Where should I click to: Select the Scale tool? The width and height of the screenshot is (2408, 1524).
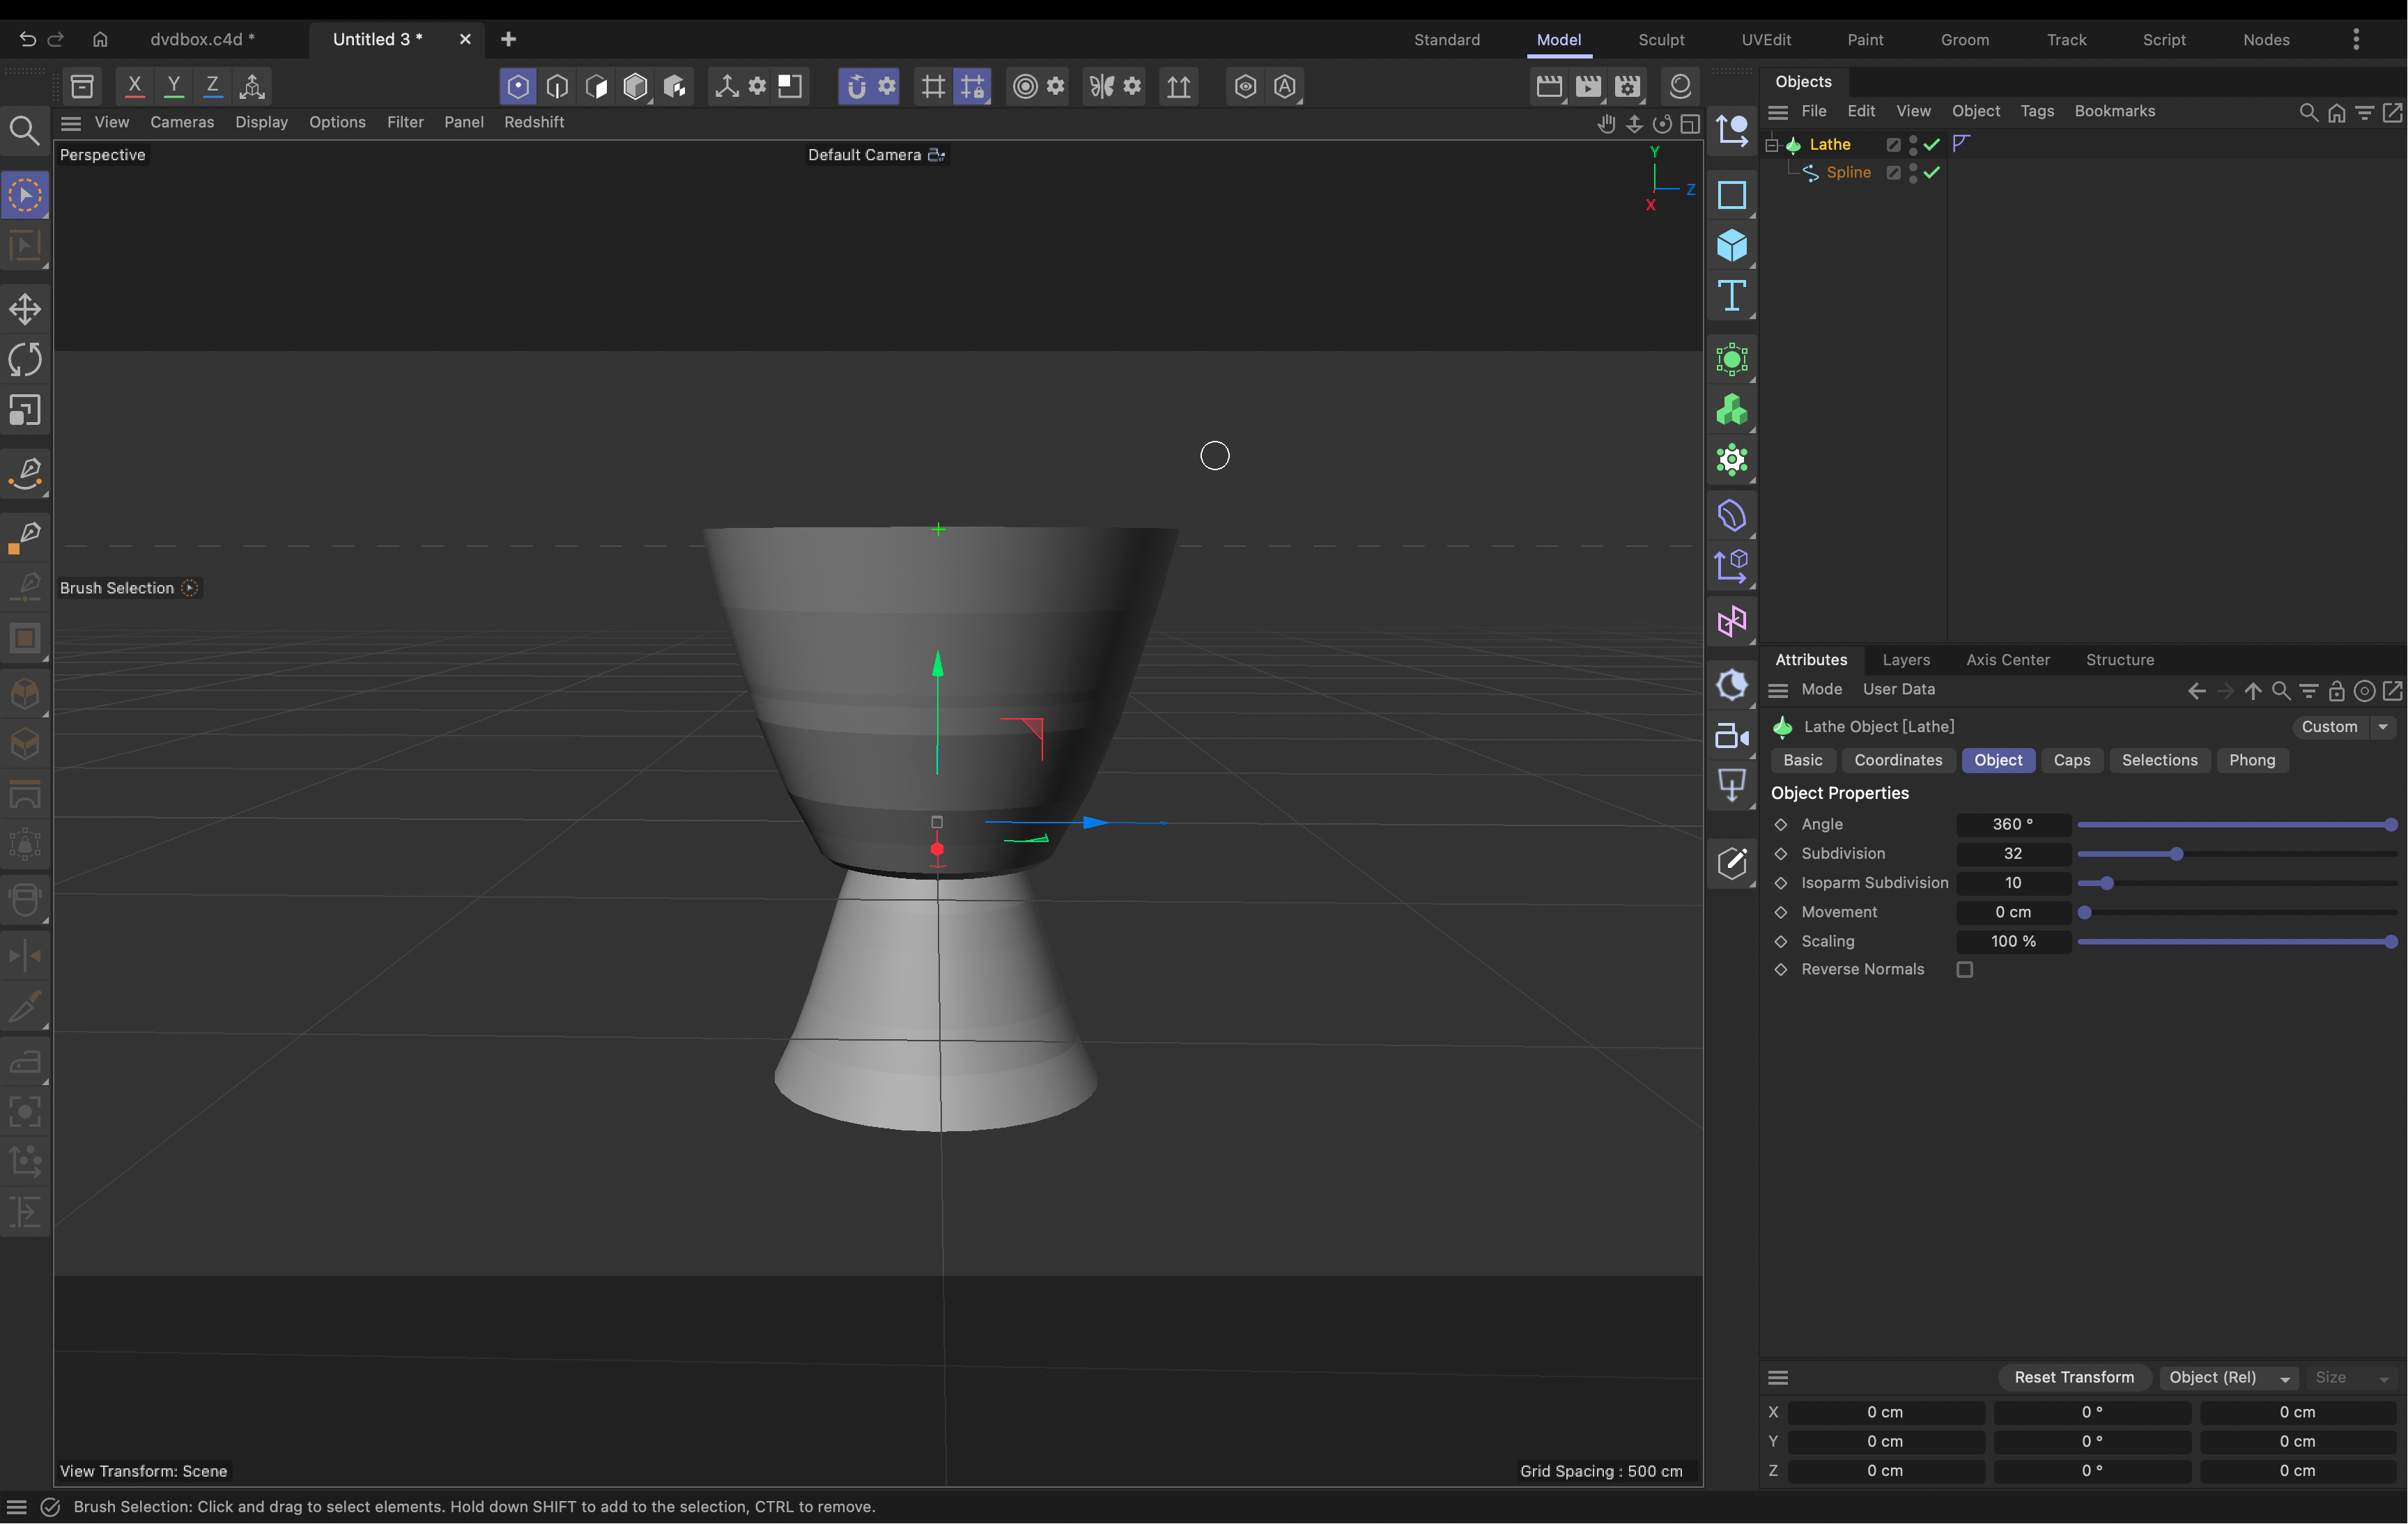click(24, 410)
